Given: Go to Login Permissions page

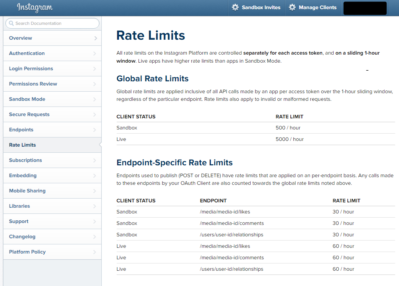Looking at the screenshot, I should (52, 69).
